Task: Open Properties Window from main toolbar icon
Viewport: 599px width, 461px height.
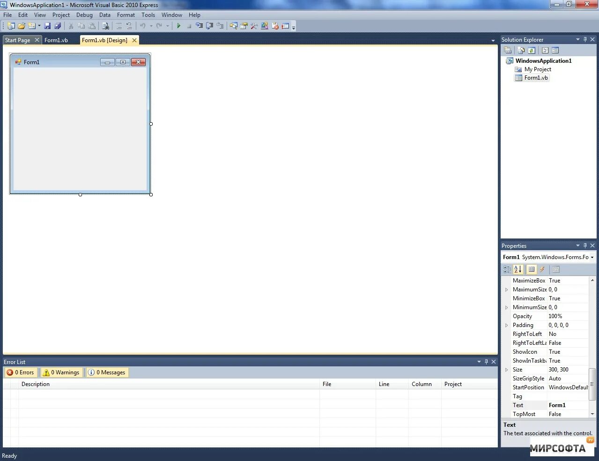Action: 244,26
